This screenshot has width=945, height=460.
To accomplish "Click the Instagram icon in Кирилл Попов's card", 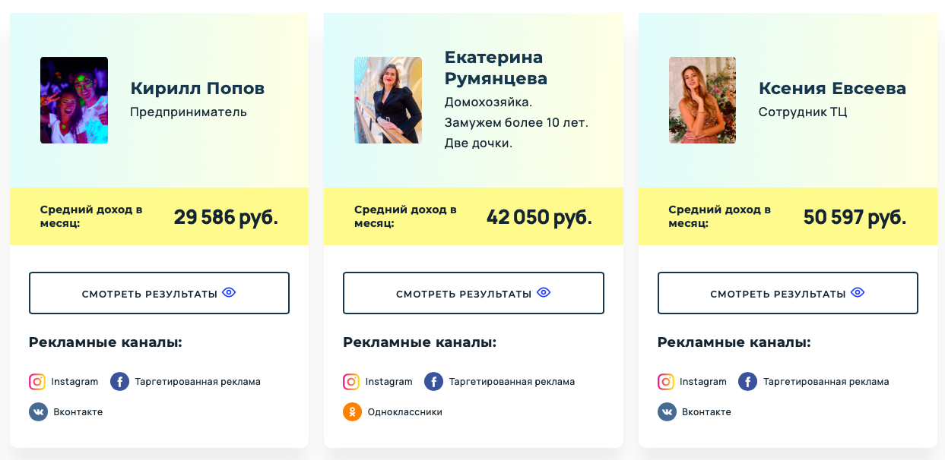I will (37, 382).
